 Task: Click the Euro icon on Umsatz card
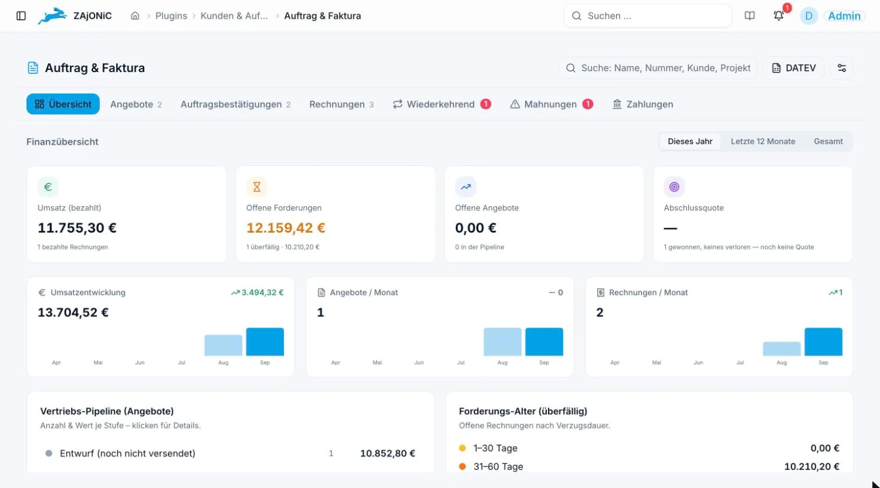[x=48, y=187]
